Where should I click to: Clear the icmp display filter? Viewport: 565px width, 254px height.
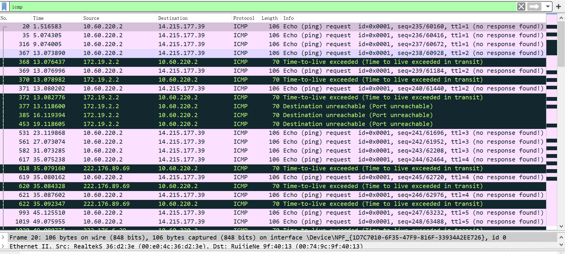click(x=521, y=7)
